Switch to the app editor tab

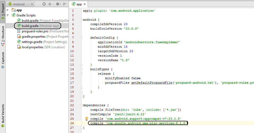(79, 4)
